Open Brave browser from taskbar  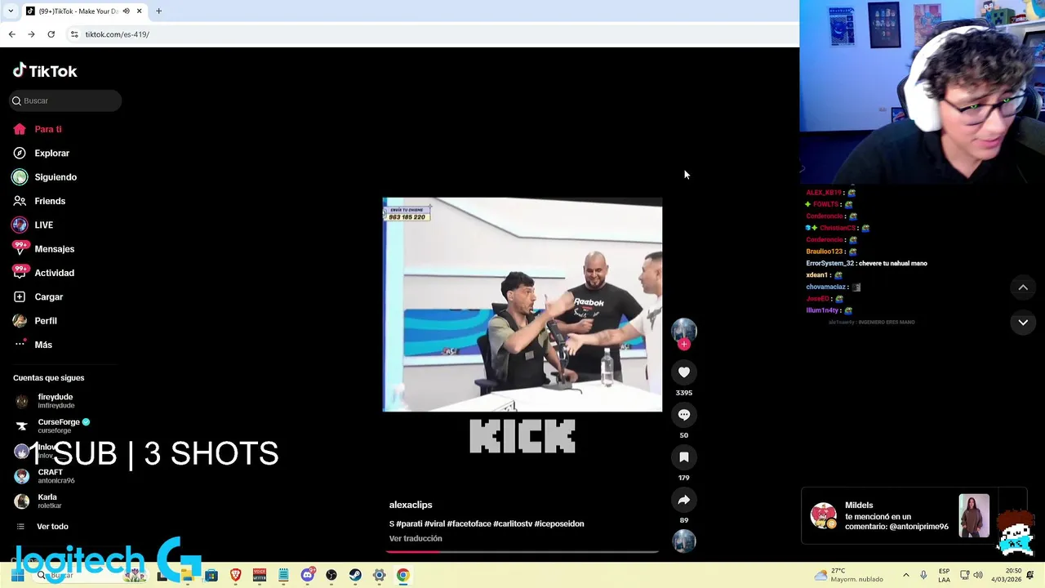tap(235, 575)
